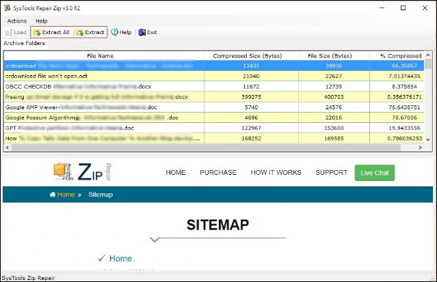Click the percent value 76.6438751

404,107
